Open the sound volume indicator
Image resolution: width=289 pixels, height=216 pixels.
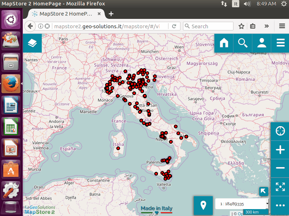[247, 4]
